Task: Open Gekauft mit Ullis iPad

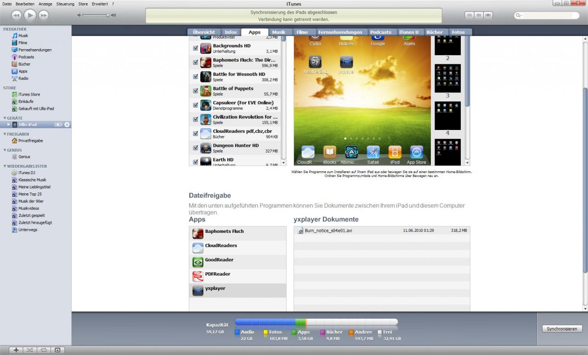Action: click(36, 108)
